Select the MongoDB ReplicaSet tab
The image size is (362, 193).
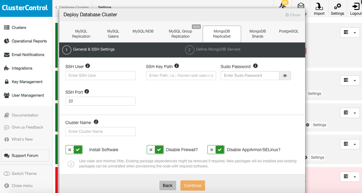[x=222, y=34]
